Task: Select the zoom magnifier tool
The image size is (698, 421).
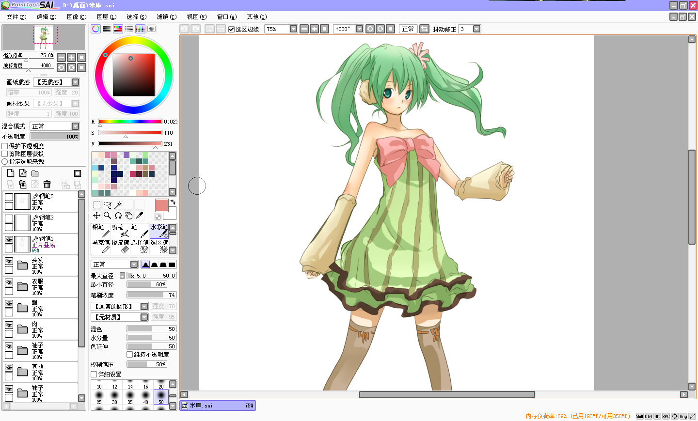Action: (x=108, y=216)
